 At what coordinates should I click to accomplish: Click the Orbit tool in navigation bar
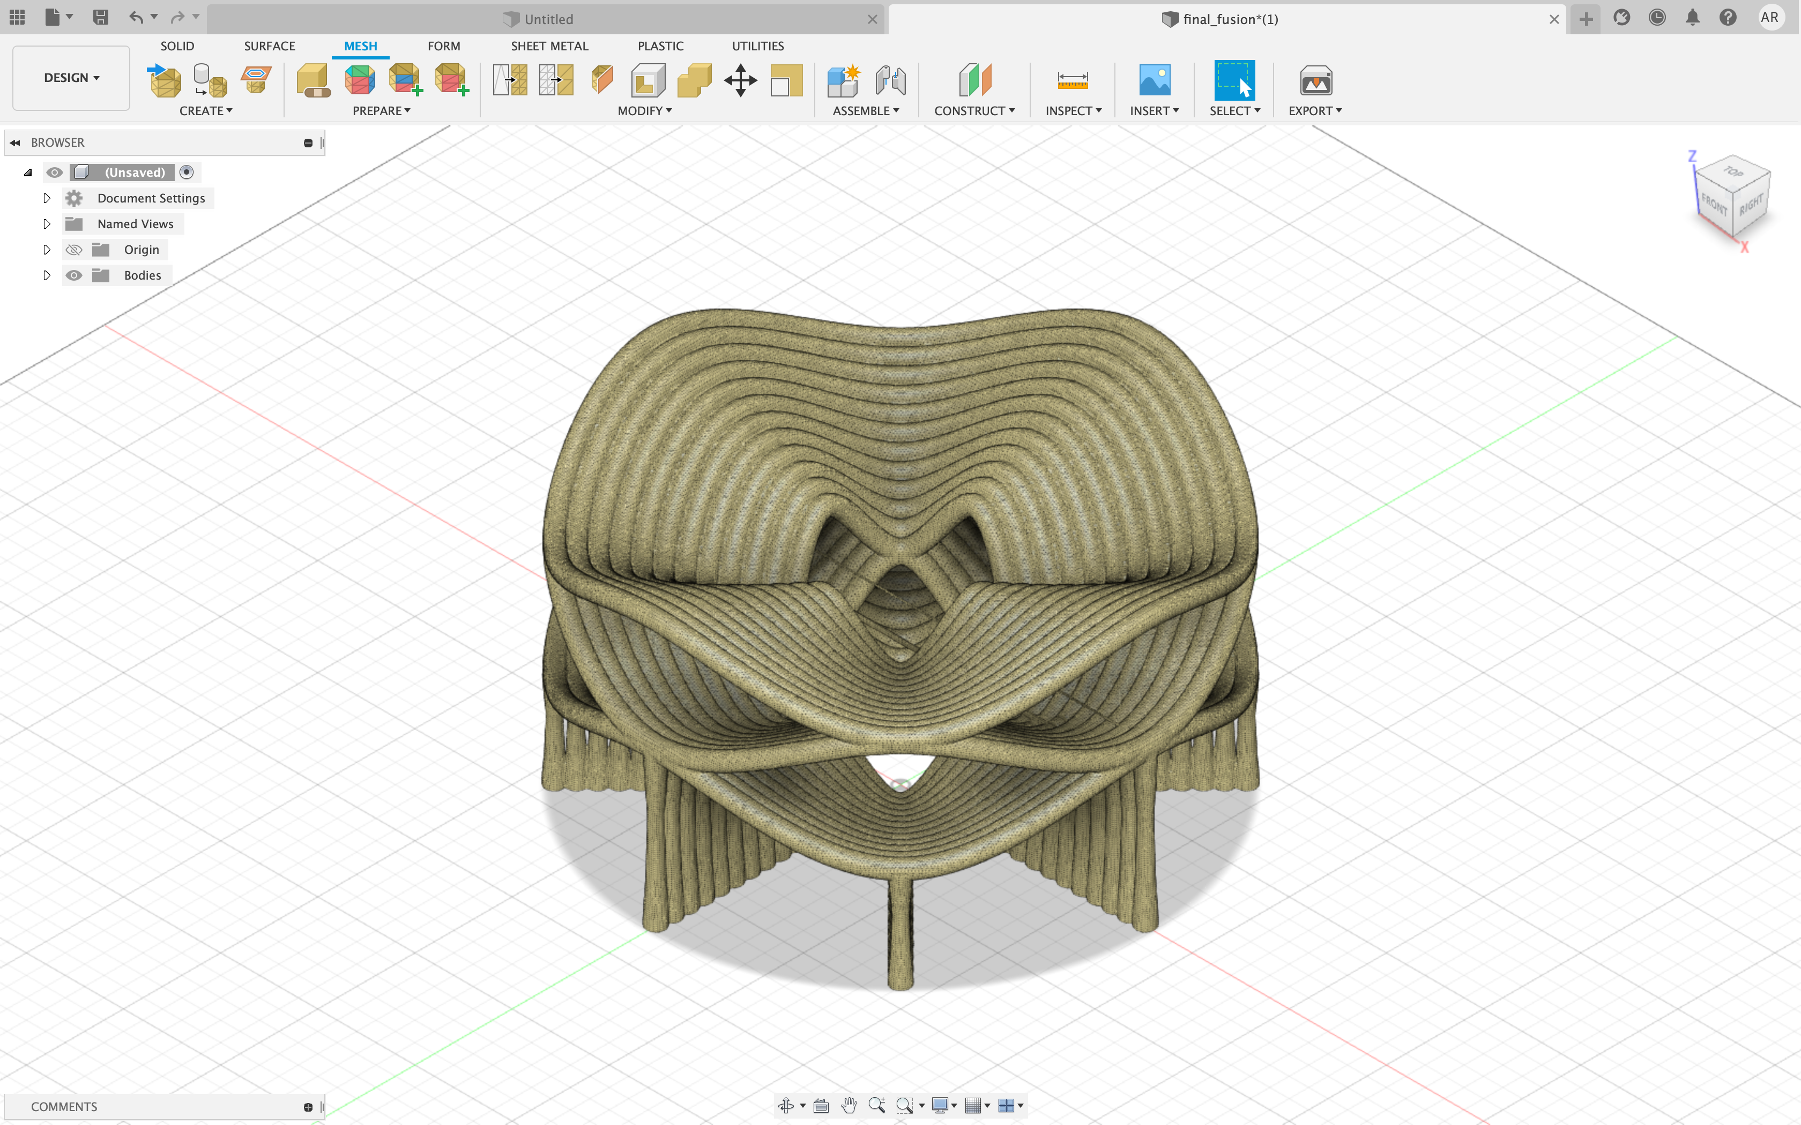pos(786,1106)
